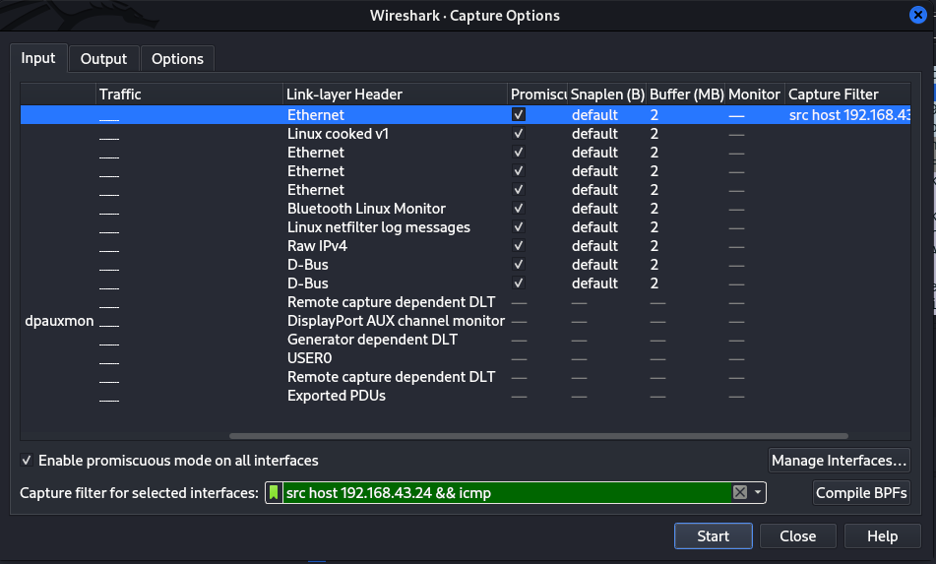Viewport: 936px width, 564px height.
Task: Close the Capture Options dialog window
Action: [x=917, y=15]
